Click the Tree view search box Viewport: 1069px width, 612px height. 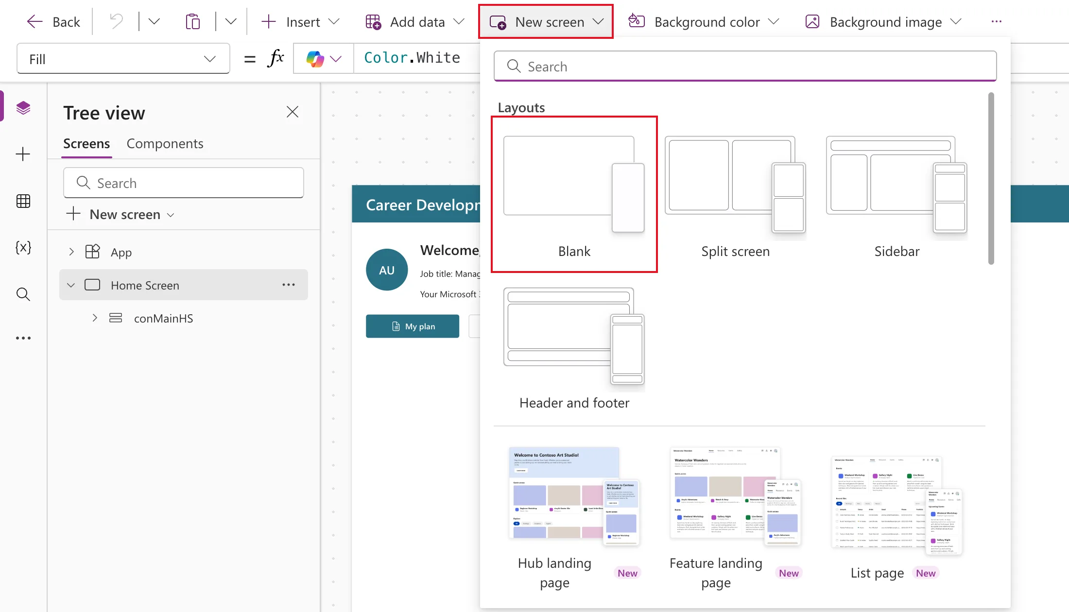(x=184, y=183)
